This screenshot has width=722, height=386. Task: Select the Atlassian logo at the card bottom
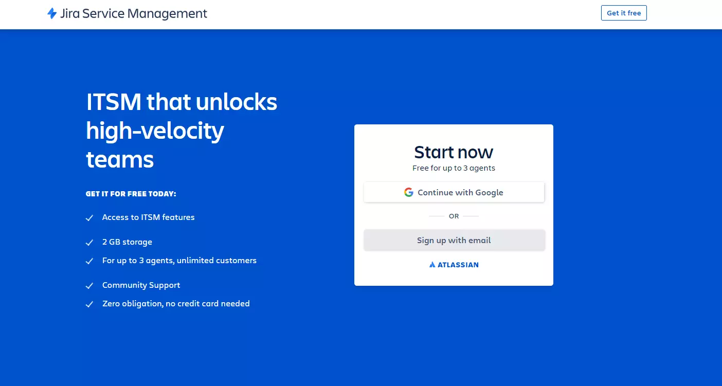click(x=454, y=264)
